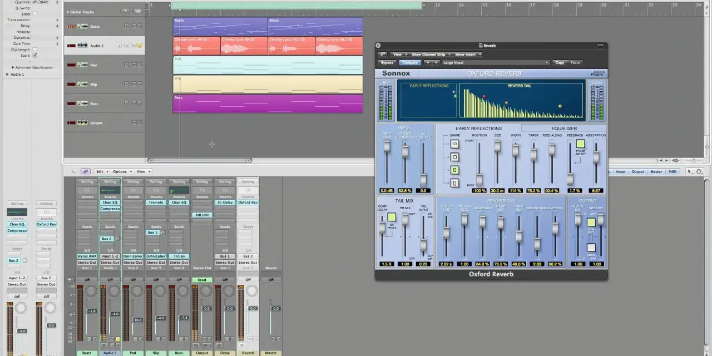Toggle the 100% Wet button in Output

point(591,222)
